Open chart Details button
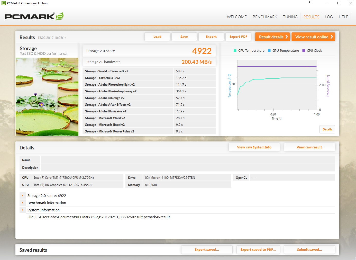Screen dimensions: 356x260 coord(327,129)
